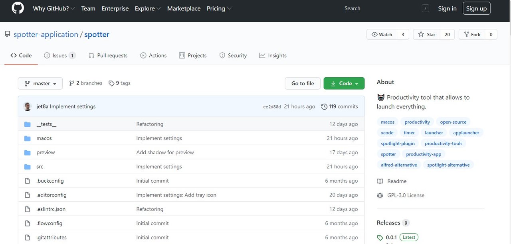View the 9 tags link
Image resolution: width=511 pixels, height=244 pixels.
[119, 83]
